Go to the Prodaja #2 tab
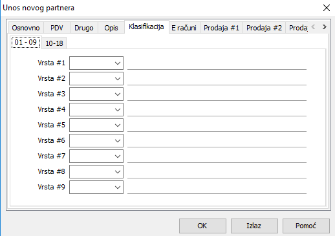This screenshot has width=335, height=236. point(265,28)
